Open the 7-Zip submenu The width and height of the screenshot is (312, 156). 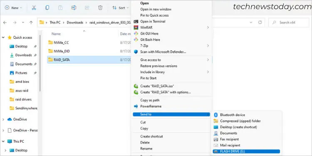point(171,46)
